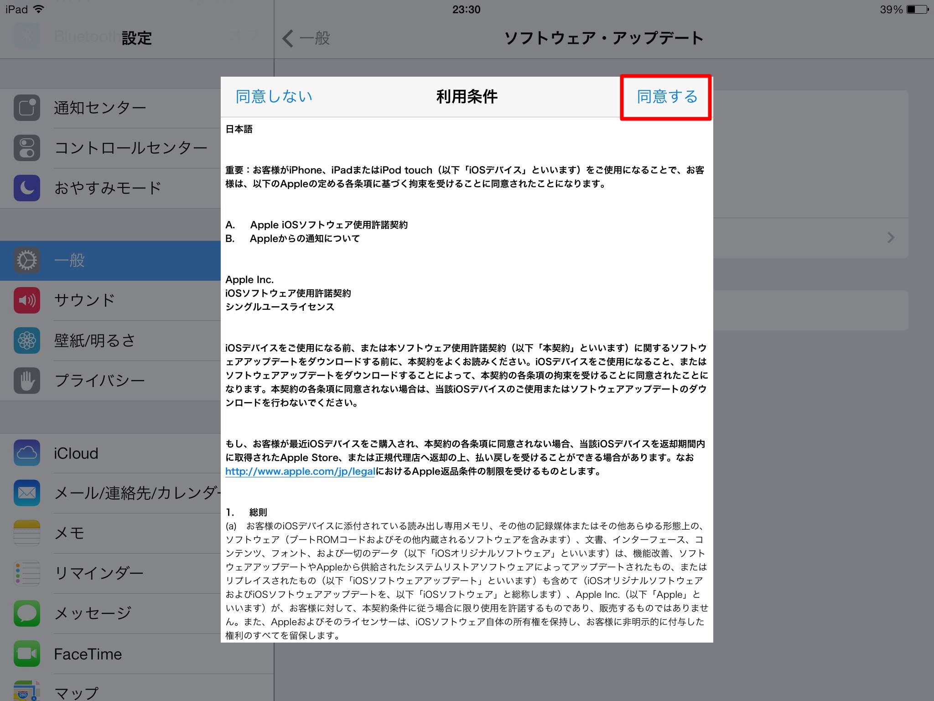Screen dimensions: 934x701
Task: Open the iCloud cloud icon
Action: pos(27,453)
